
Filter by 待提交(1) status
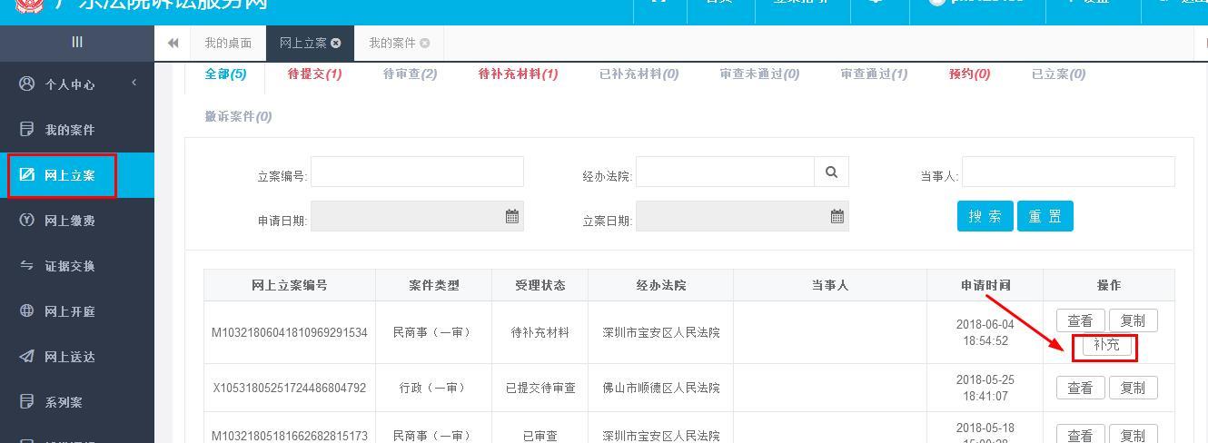pos(314,74)
